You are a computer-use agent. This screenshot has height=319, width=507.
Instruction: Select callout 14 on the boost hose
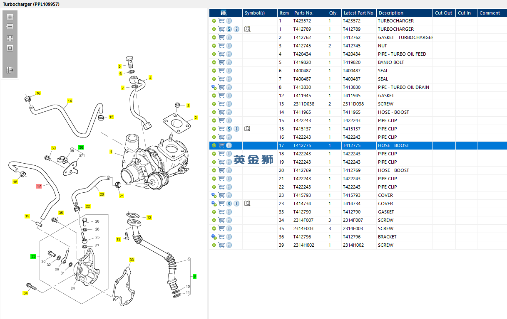pyautogui.click(x=70, y=101)
